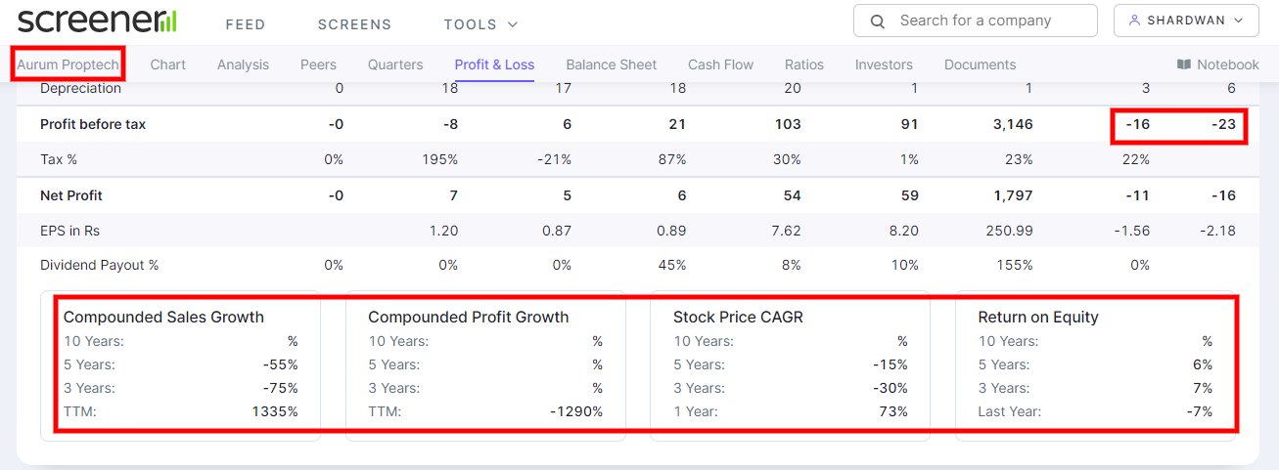This screenshot has width=1279, height=470.
Task: View the Documents tab
Action: [x=980, y=64]
